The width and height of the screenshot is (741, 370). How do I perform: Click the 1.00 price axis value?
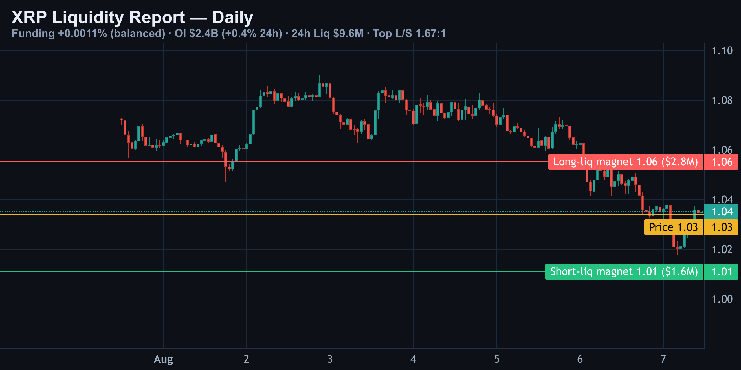722,299
